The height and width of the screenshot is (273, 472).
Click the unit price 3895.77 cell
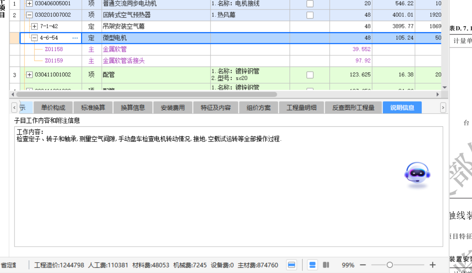(x=393, y=26)
